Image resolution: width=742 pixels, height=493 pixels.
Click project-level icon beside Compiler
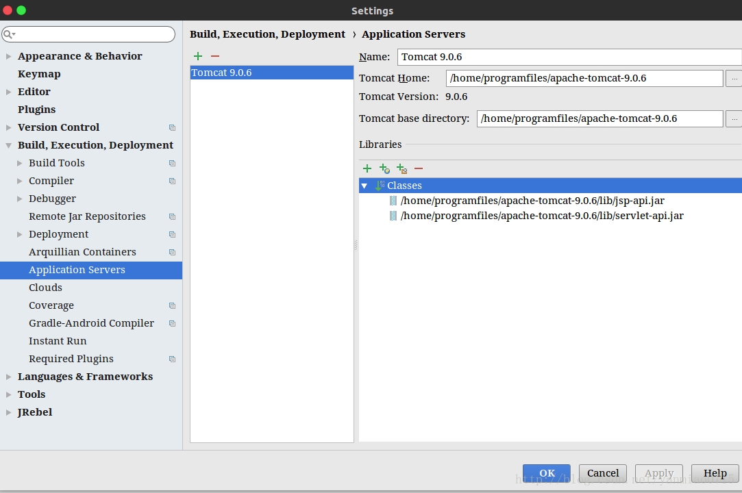[x=172, y=181]
